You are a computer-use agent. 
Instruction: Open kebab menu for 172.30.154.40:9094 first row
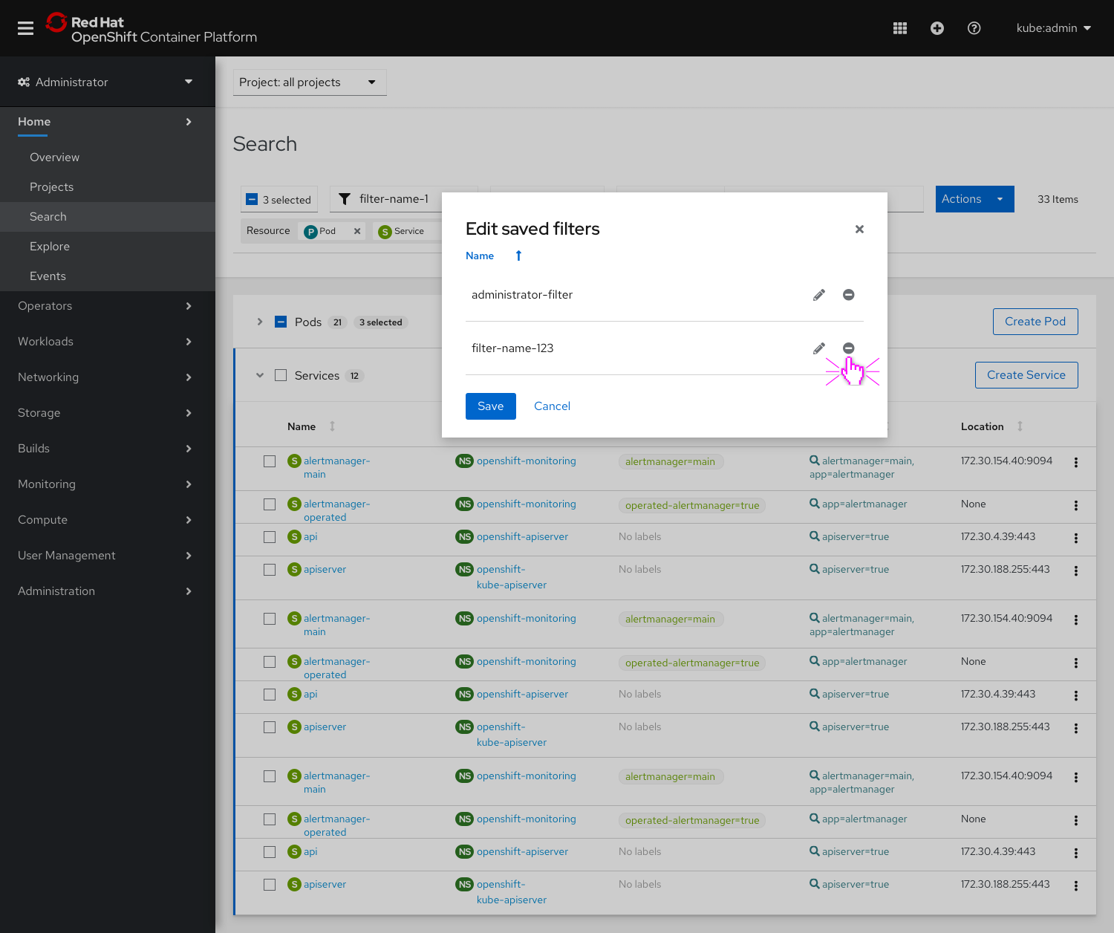[x=1075, y=463]
